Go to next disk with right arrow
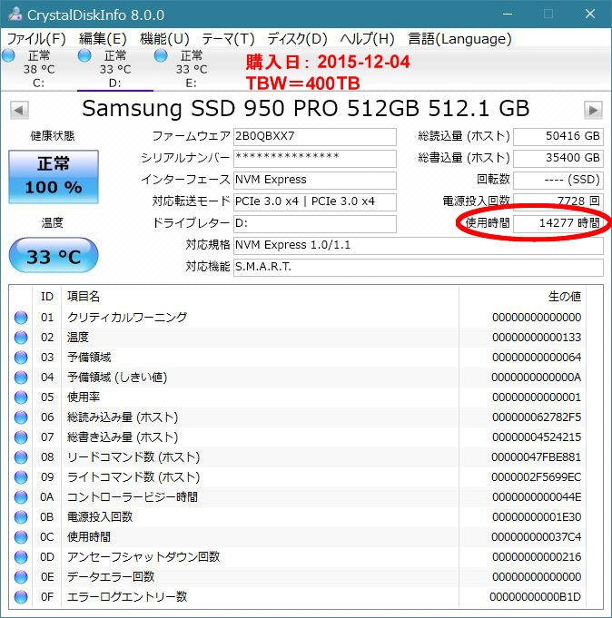This screenshot has width=612, height=618. point(593,110)
